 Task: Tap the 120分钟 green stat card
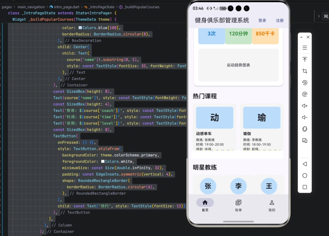pyautogui.click(x=238, y=36)
